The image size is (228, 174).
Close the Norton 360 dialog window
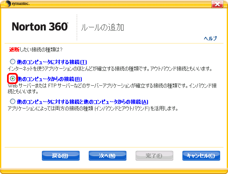217,4
